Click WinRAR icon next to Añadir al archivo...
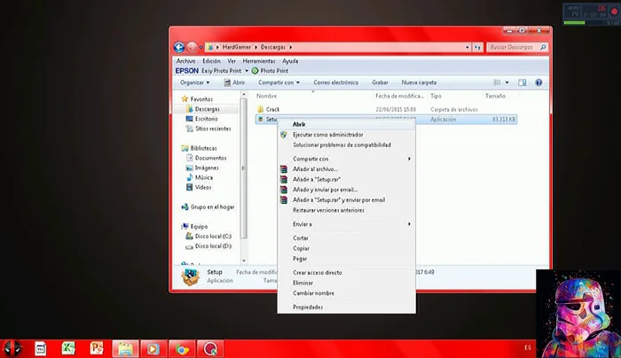Image resolution: width=621 pixels, height=358 pixels. tap(284, 169)
